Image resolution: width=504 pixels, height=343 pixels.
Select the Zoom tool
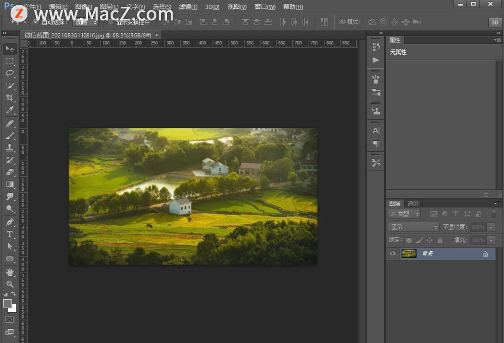(10, 284)
